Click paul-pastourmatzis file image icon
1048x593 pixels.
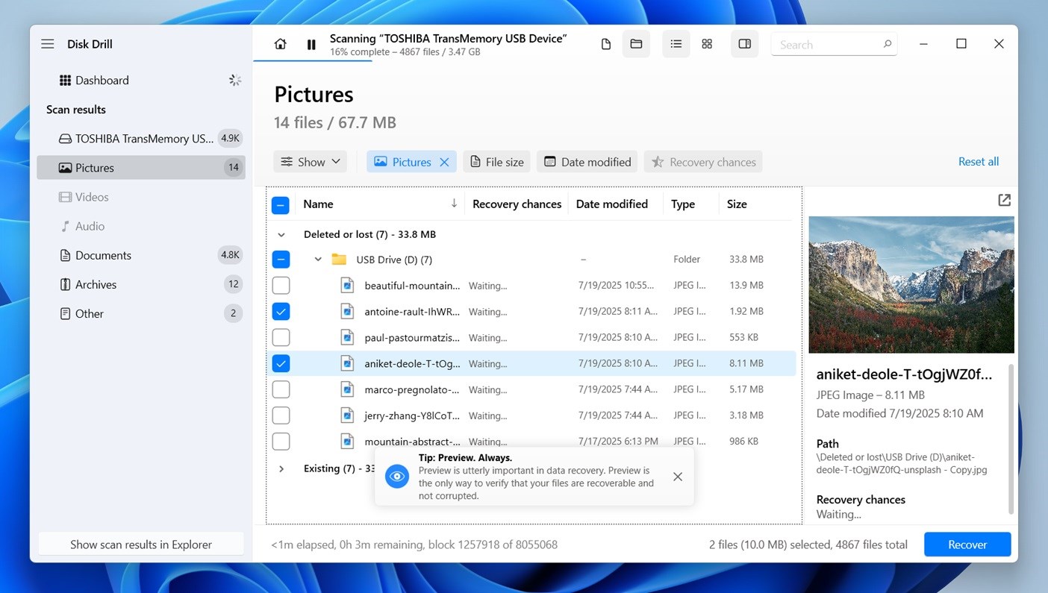347,337
